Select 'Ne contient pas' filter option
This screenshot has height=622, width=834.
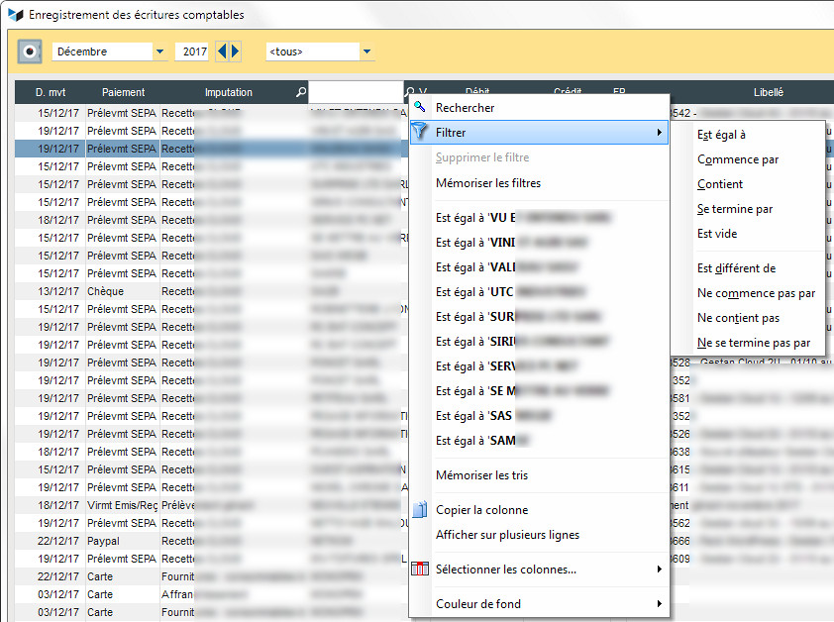coord(738,318)
